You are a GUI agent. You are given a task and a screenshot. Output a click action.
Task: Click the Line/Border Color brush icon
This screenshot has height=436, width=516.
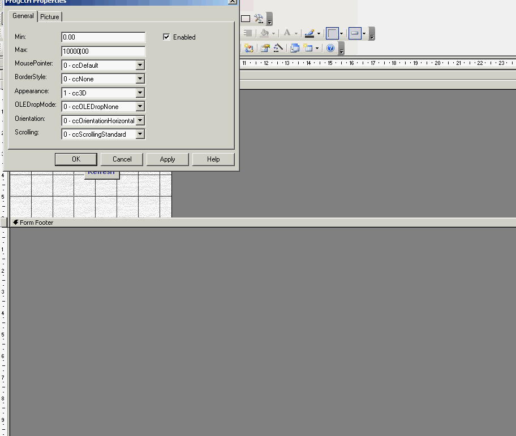[x=309, y=33]
